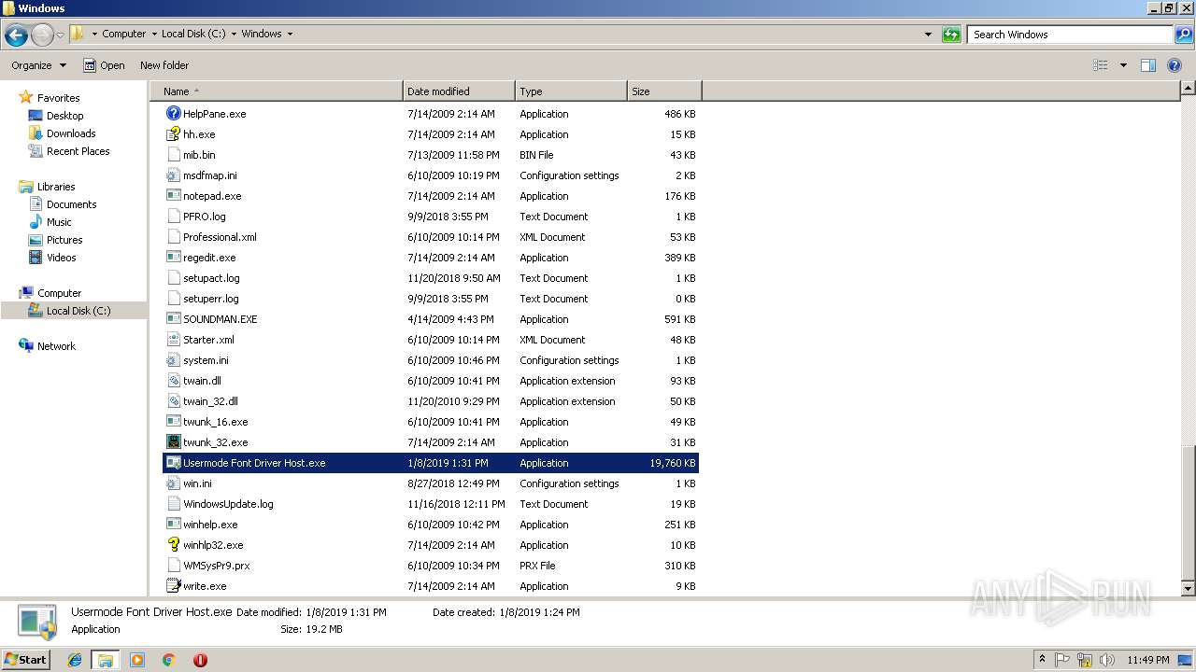1196x672 pixels.
Task: Select the SOUNDMAN.EXE icon
Action: pos(173,319)
